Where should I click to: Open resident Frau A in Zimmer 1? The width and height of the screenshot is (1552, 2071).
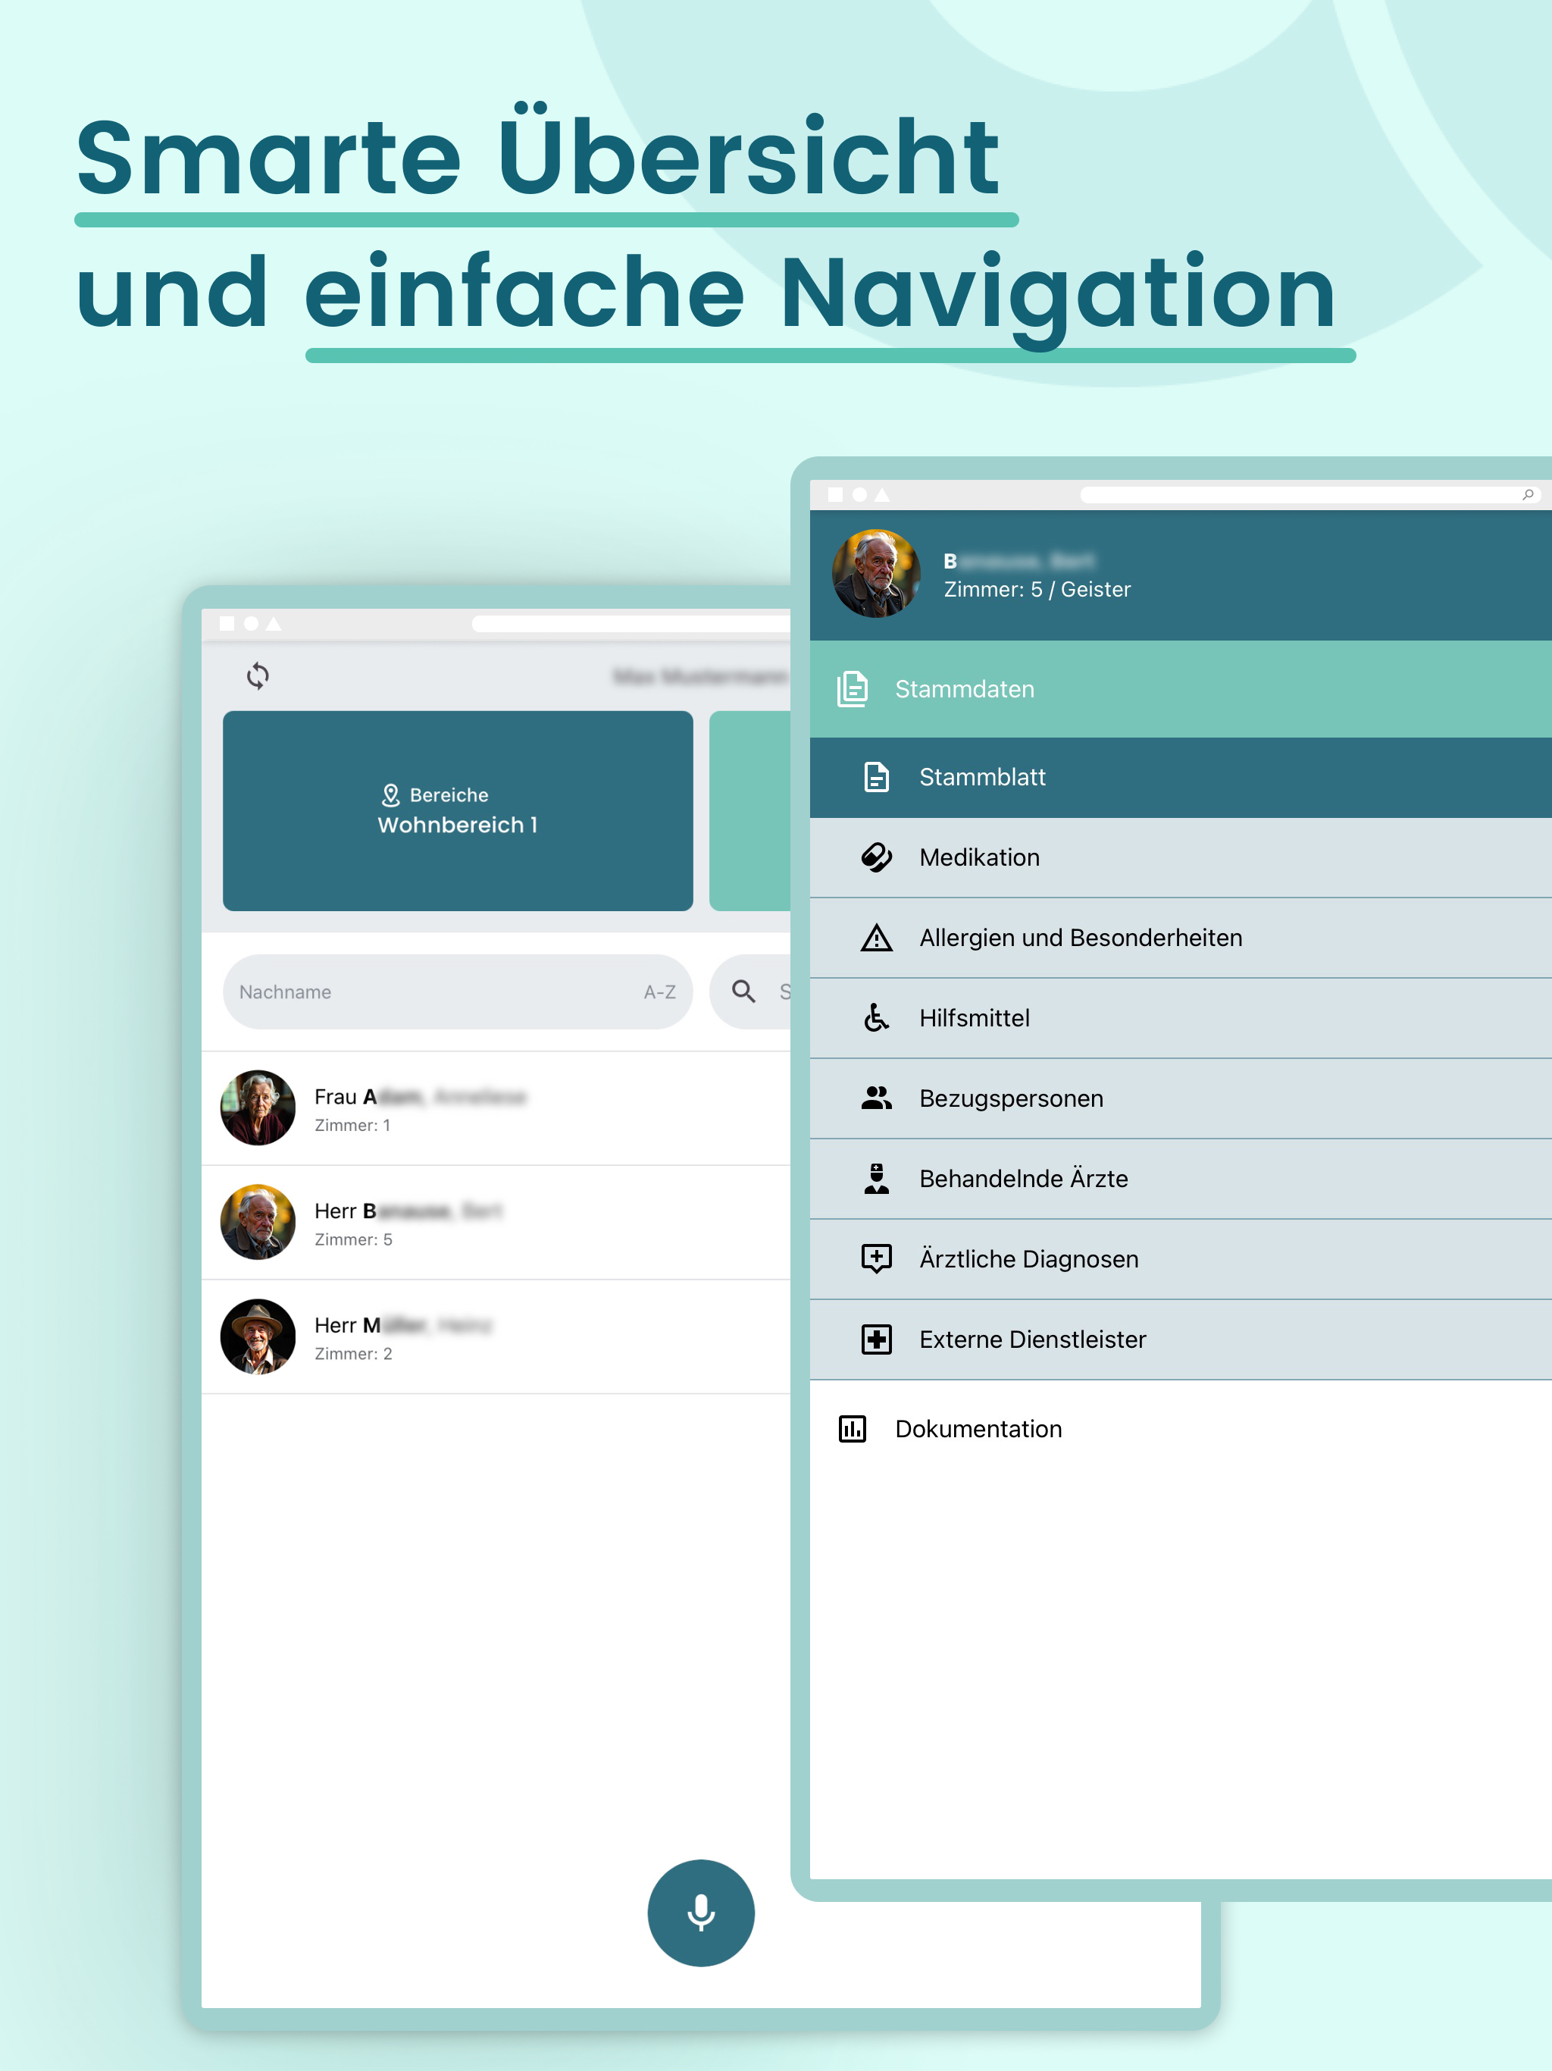(496, 1108)
